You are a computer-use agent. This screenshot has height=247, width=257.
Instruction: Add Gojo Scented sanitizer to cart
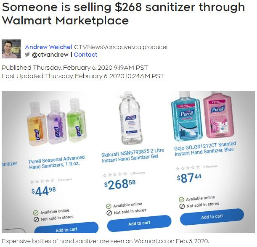point(212,216)
